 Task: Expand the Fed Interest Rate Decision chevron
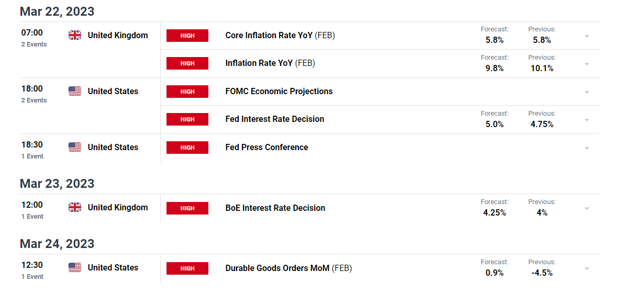coord(587,120)
